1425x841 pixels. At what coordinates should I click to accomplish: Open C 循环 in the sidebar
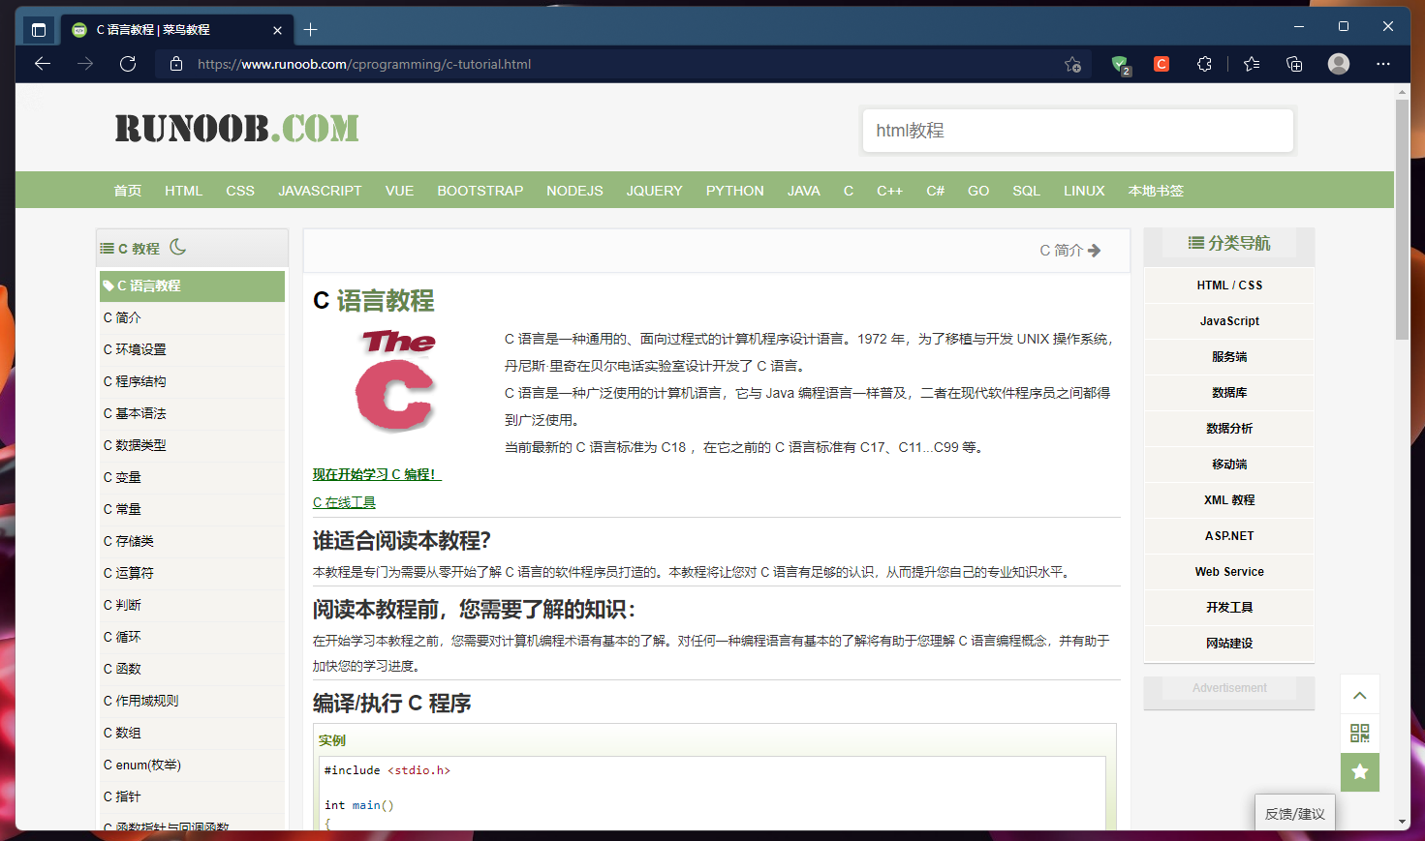click(x=192, y=637)
